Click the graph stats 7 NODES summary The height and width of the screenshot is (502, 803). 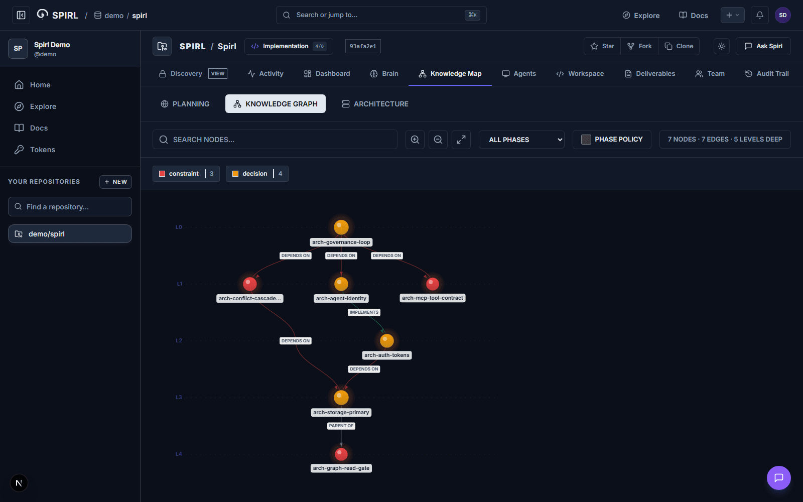click(x=725, y=140)
